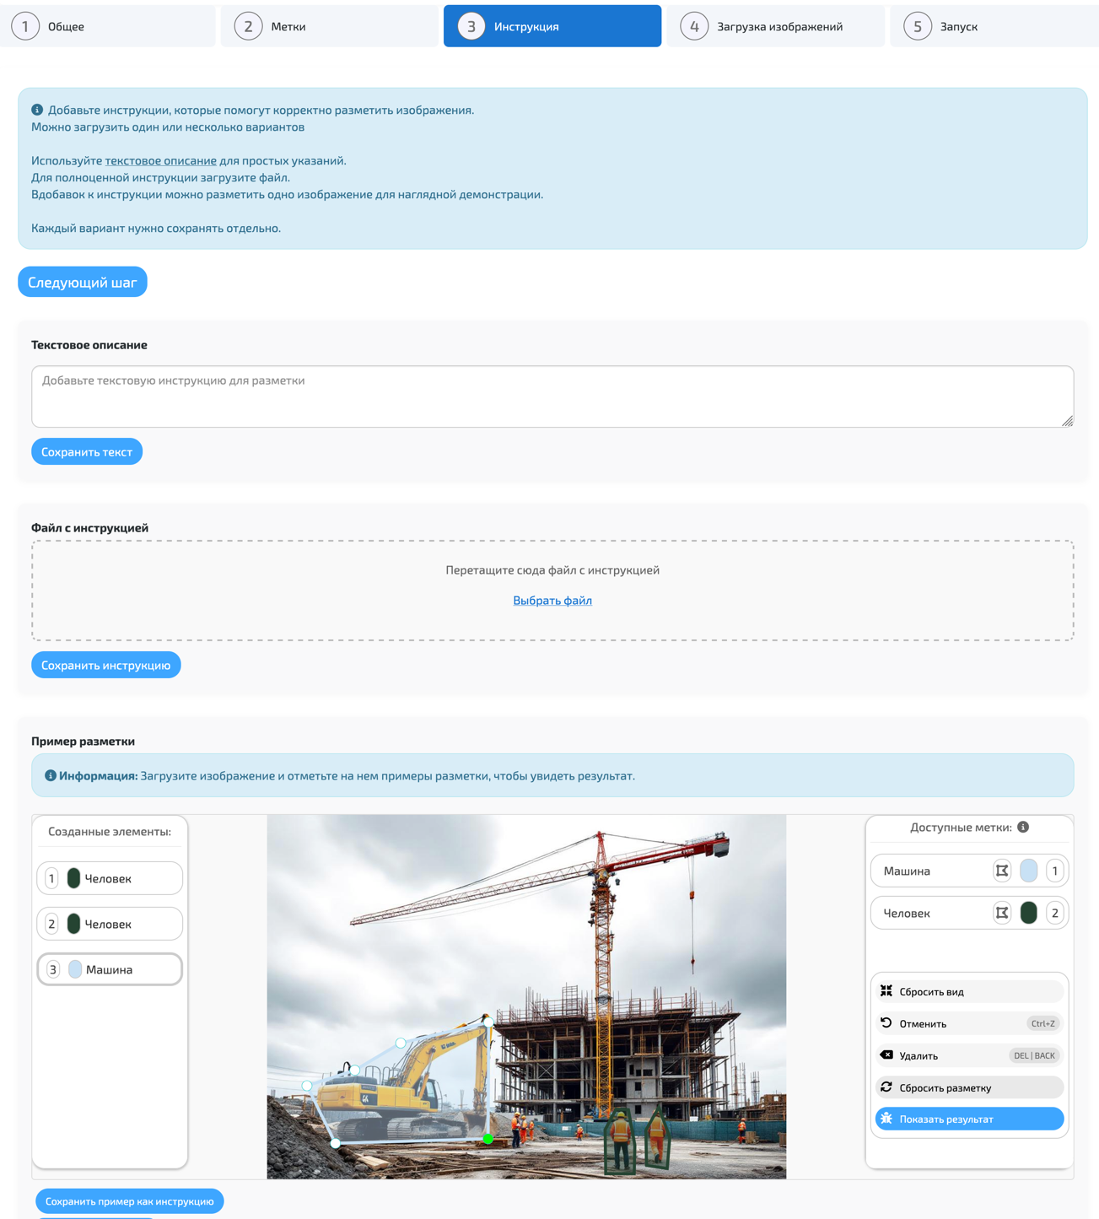
Task: Show result with Показать результат
Action: [968, 1119]
